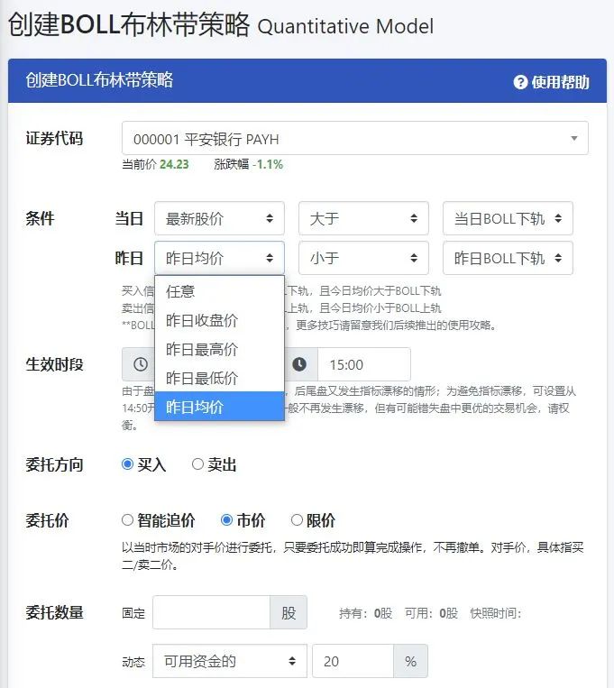Click the start time clock icon
Viewport: 614px width, 688px height.
coord(141,364)
